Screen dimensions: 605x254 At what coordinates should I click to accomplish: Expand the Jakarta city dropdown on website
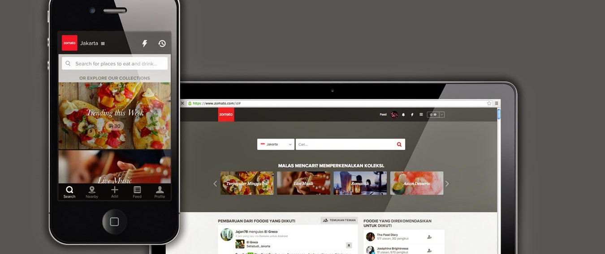tap(276, 144)
